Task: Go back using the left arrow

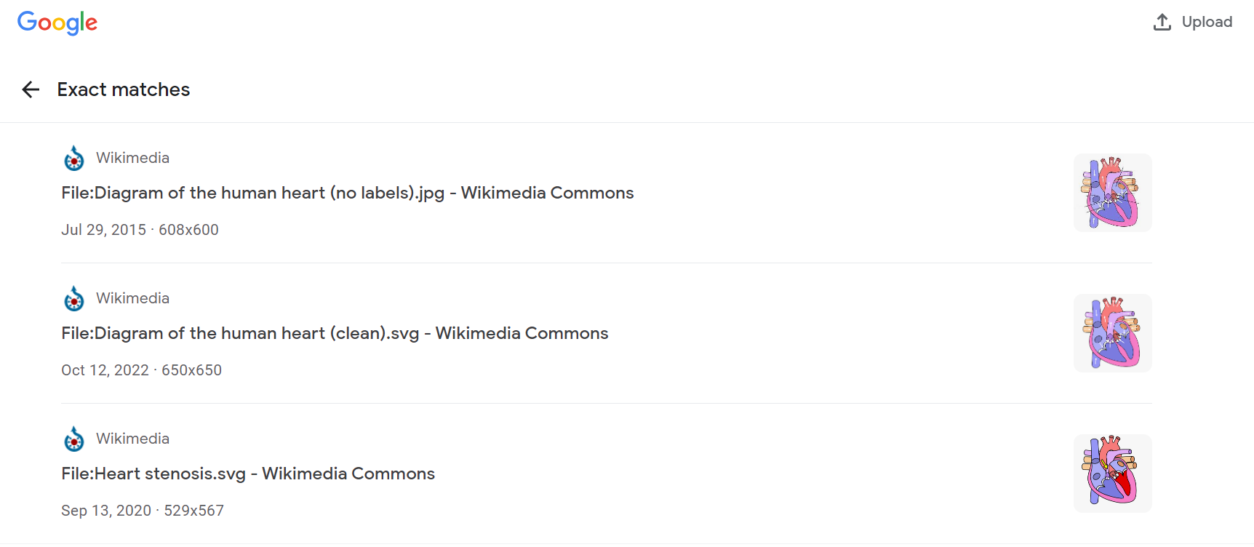Action: click(x=31, y=89)
